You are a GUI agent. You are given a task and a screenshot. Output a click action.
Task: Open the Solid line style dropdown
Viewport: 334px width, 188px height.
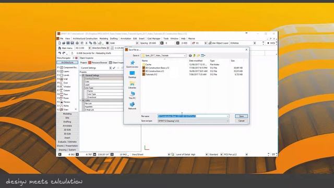[x=137, y=43]
